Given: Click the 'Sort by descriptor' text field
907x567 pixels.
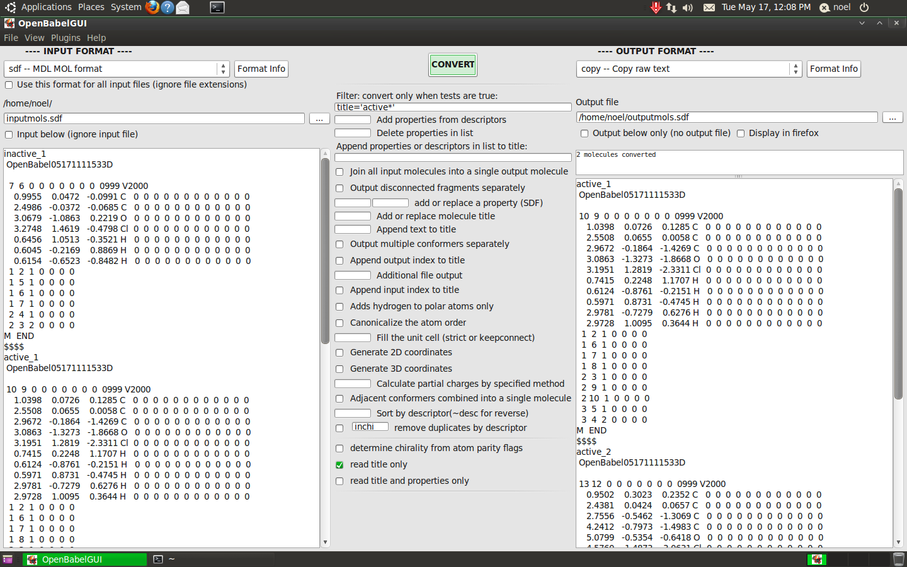Looking at the screenshot, I should 353,413.
